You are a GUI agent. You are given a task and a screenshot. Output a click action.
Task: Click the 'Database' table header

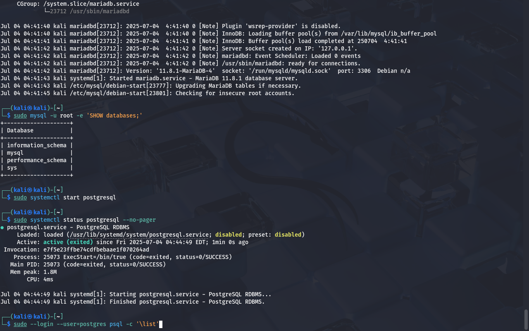pos(20,130)
